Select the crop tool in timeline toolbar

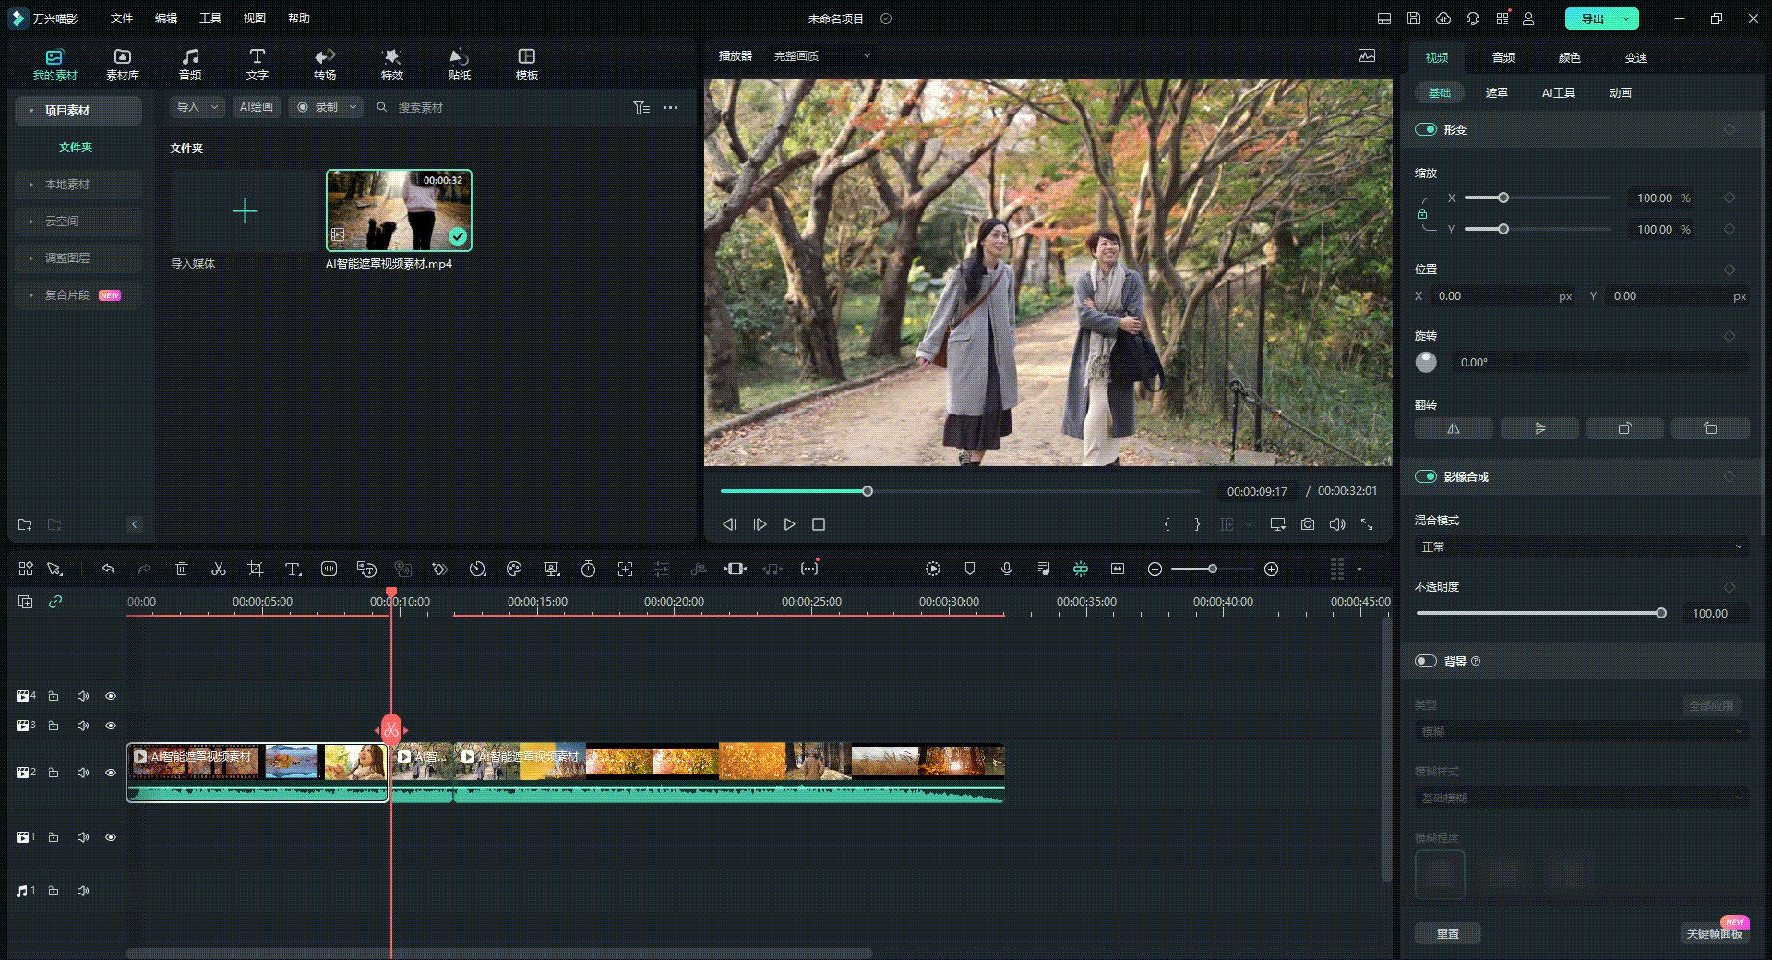tap(256, 570)
